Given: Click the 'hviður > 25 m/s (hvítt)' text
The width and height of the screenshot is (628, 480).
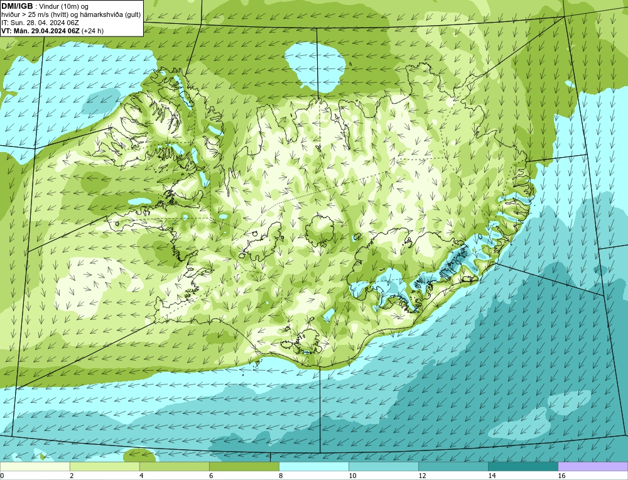Looking at the screenshot, I should 33,15.
